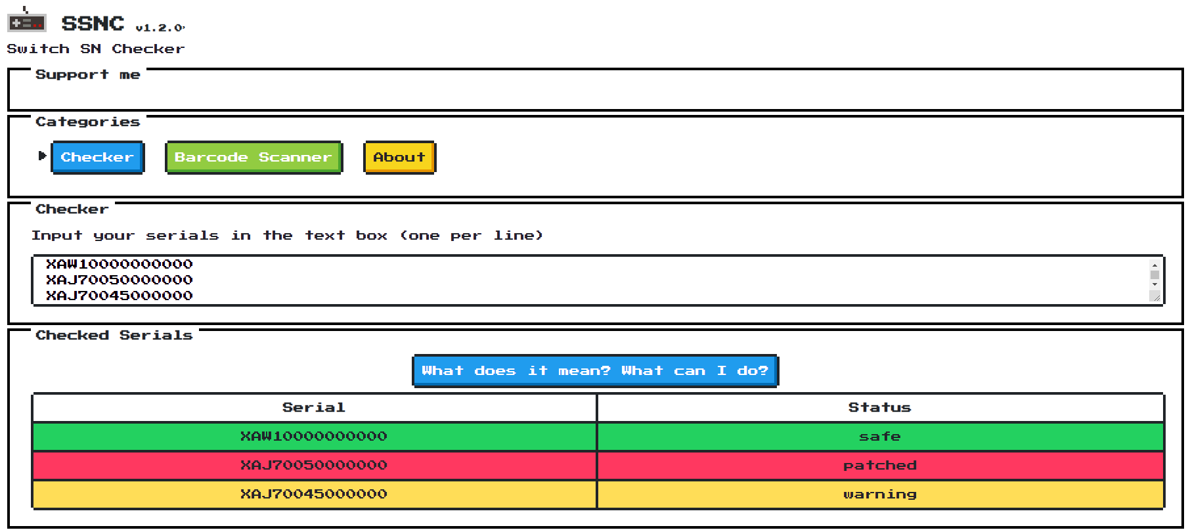This screenshot has width=1188, height=530.
Task: Click the 'safe' status cell
Action: click(880, 437)
